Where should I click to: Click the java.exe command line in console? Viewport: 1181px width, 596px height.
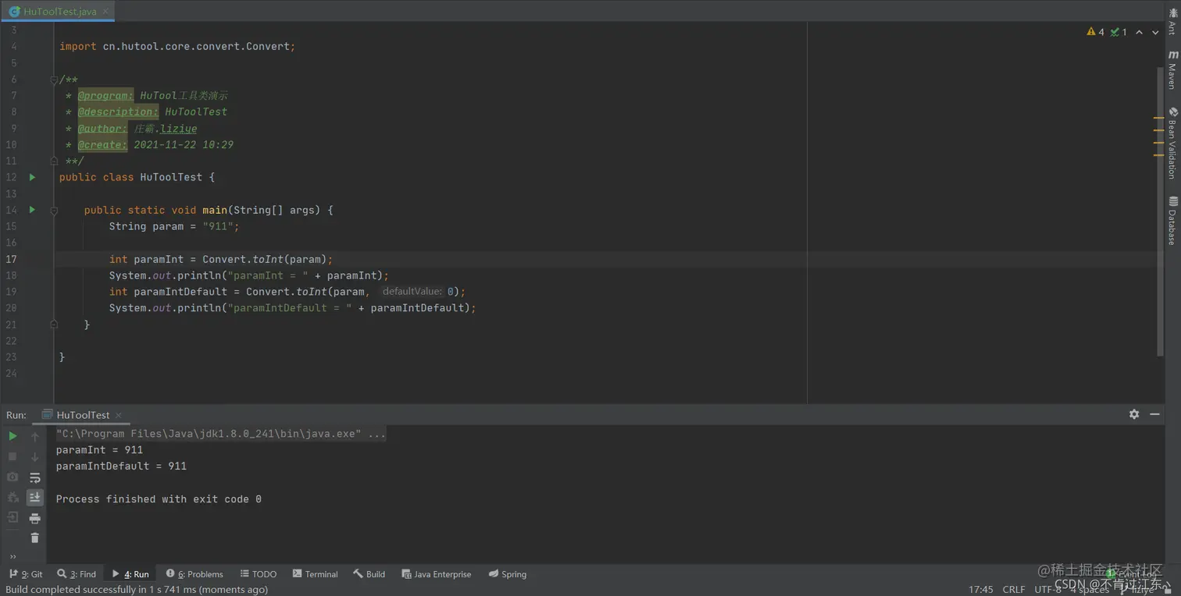(221, 434)
